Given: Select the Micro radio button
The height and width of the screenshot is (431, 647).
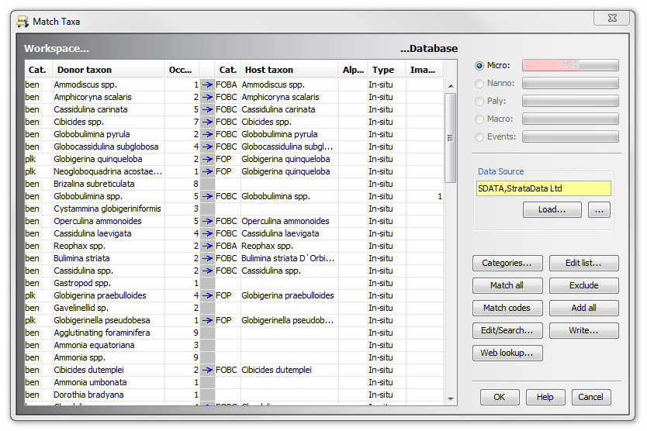Looking at the screenshot, I should (x=479, y=66).
